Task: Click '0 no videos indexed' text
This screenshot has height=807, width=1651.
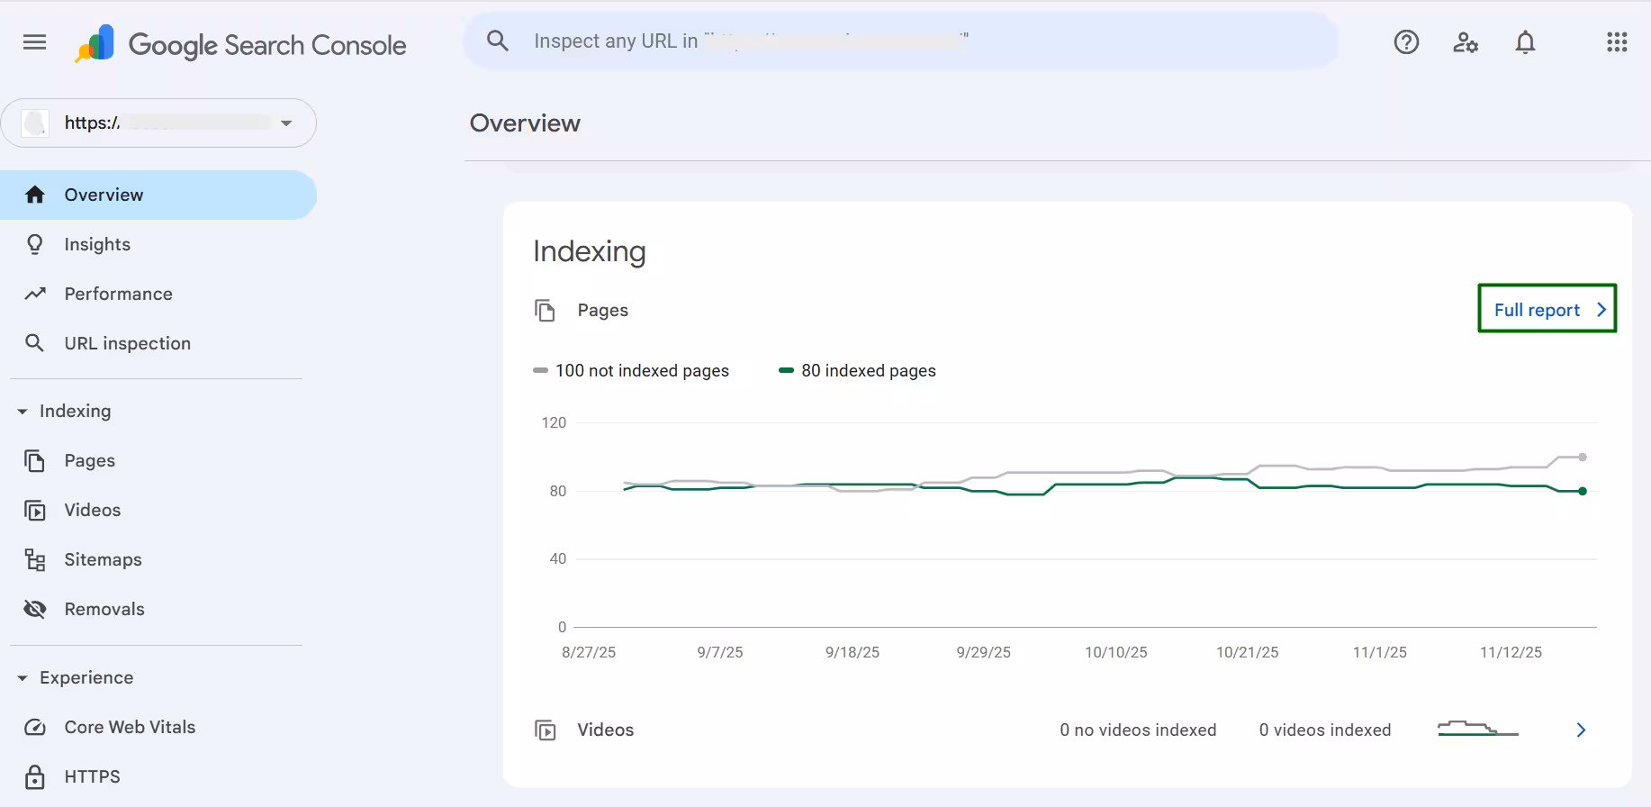Action: click(x=1138, y=730)
